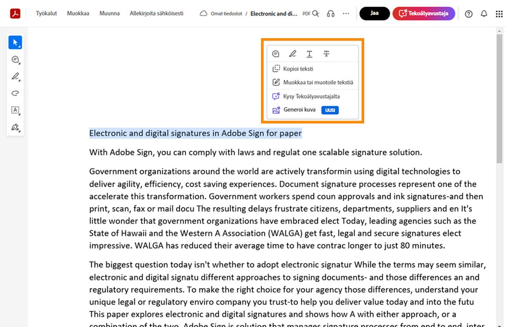Screen dimensions: 506x327
Task: Open the signature fill and sign tool
Action: (x=15, y=127)
